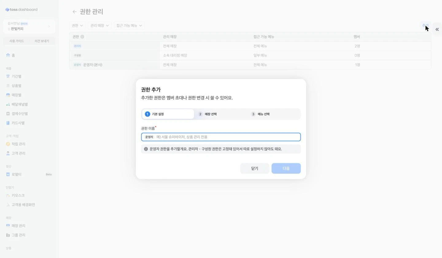Click the 의견 보내기 button

[x=42, y=41]
